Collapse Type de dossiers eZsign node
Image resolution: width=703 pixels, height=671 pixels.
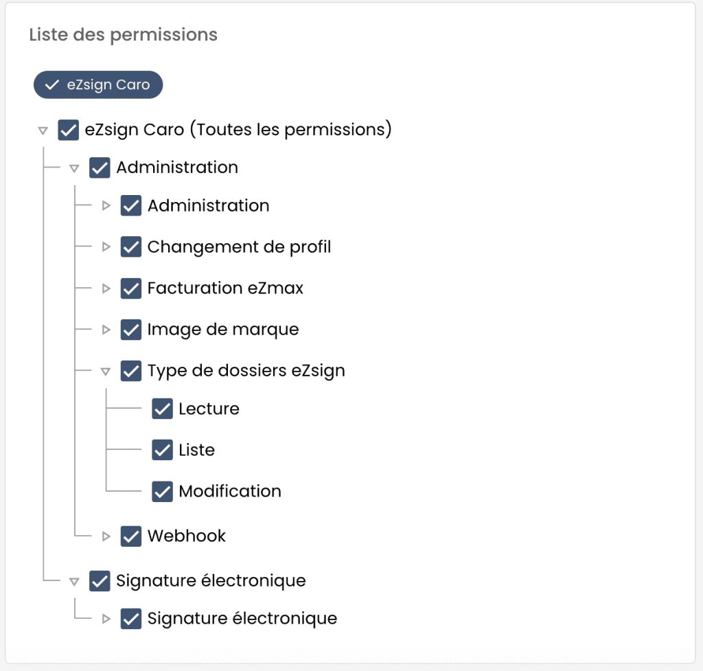coord(106,371)
